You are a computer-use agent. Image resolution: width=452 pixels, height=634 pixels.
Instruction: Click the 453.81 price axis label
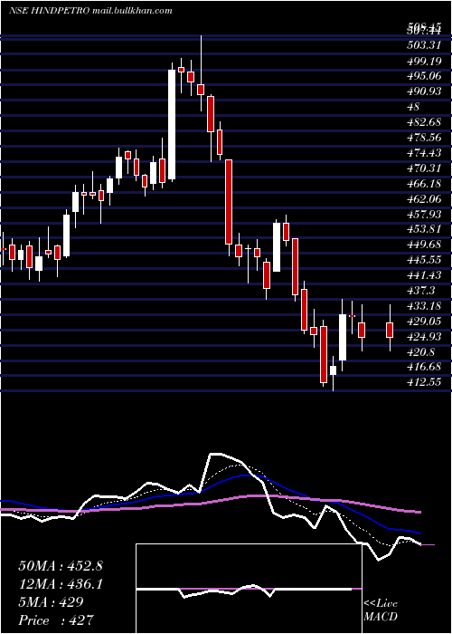pyautogui.click(x=423, y=229)
